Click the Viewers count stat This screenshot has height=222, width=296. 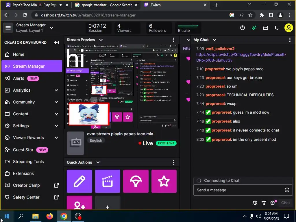(x=127, y=28)
